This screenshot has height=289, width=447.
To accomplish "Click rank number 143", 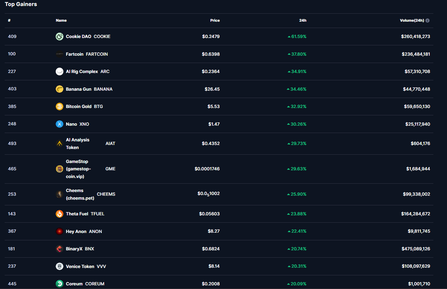I will (12, 214).
